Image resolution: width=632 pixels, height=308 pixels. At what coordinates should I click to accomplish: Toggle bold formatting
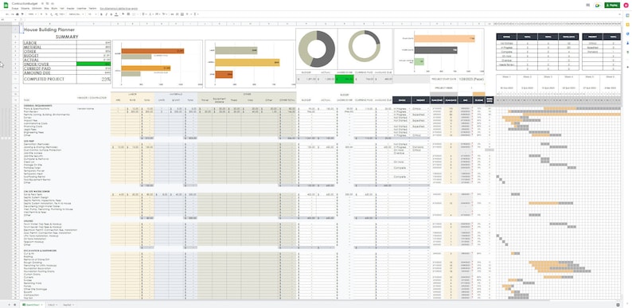(101, 14)
